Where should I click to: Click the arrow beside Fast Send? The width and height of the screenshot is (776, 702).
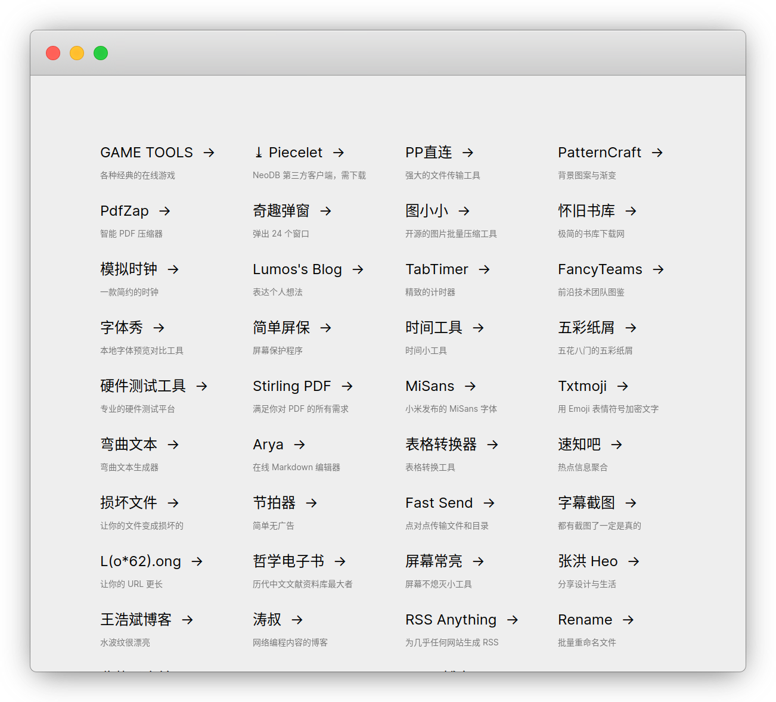[489, 503]
